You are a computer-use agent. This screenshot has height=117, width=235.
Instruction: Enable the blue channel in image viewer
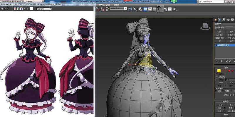[x=21, y=9]
